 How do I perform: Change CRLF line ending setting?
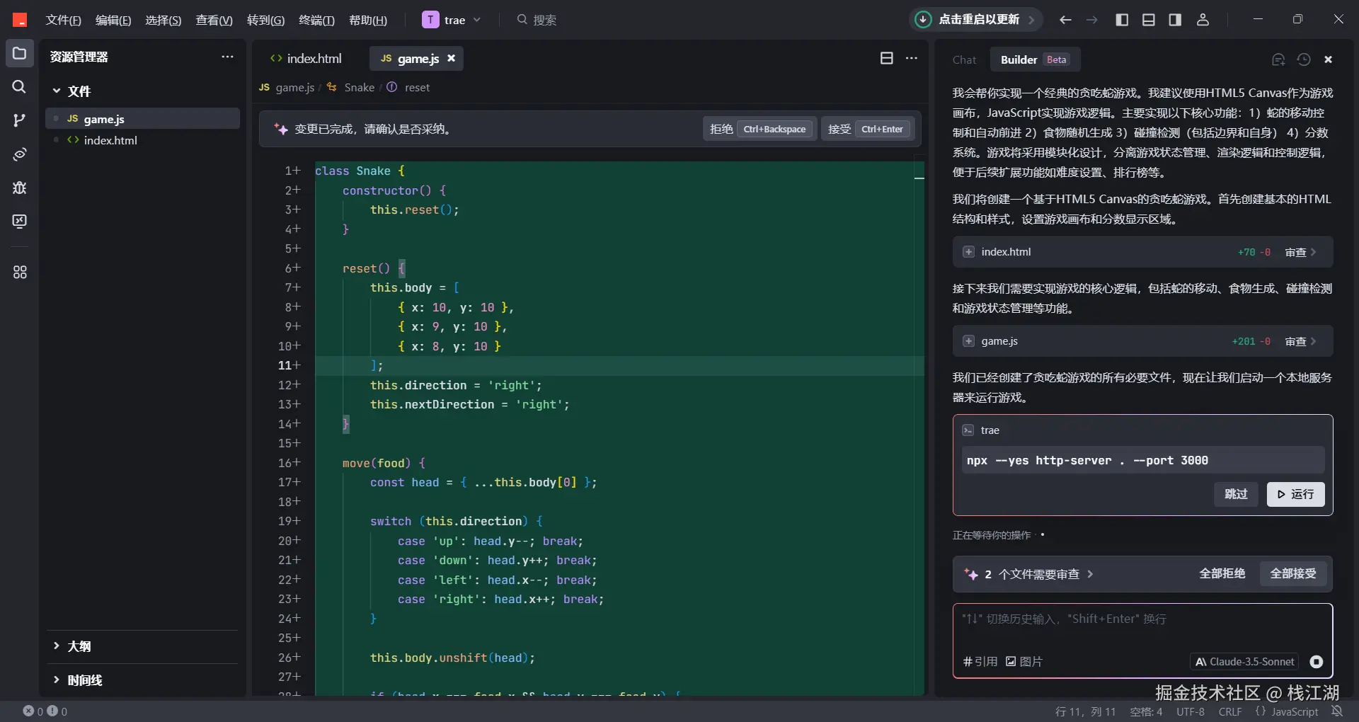click(x=1230, y=711)
